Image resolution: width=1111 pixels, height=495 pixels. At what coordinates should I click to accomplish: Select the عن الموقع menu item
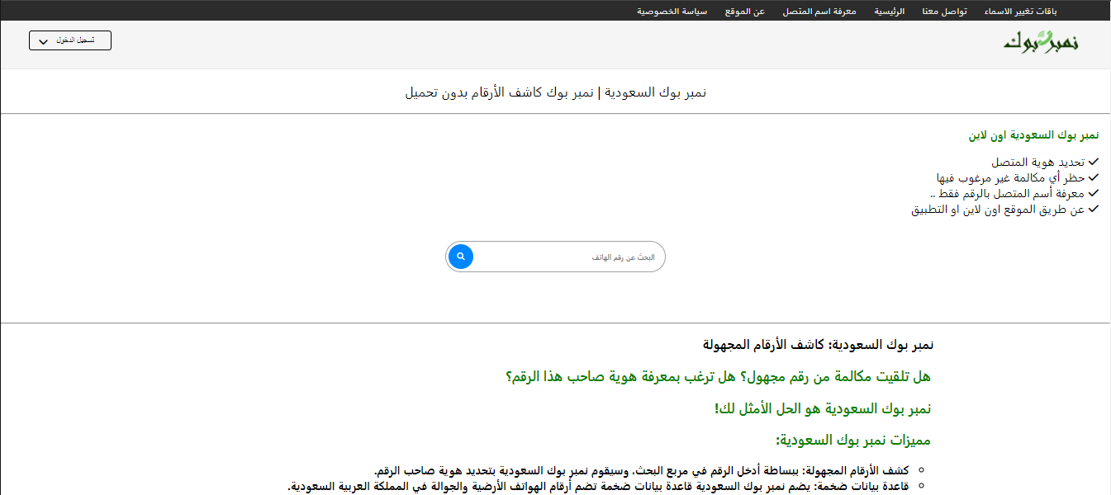pos(744,11)
